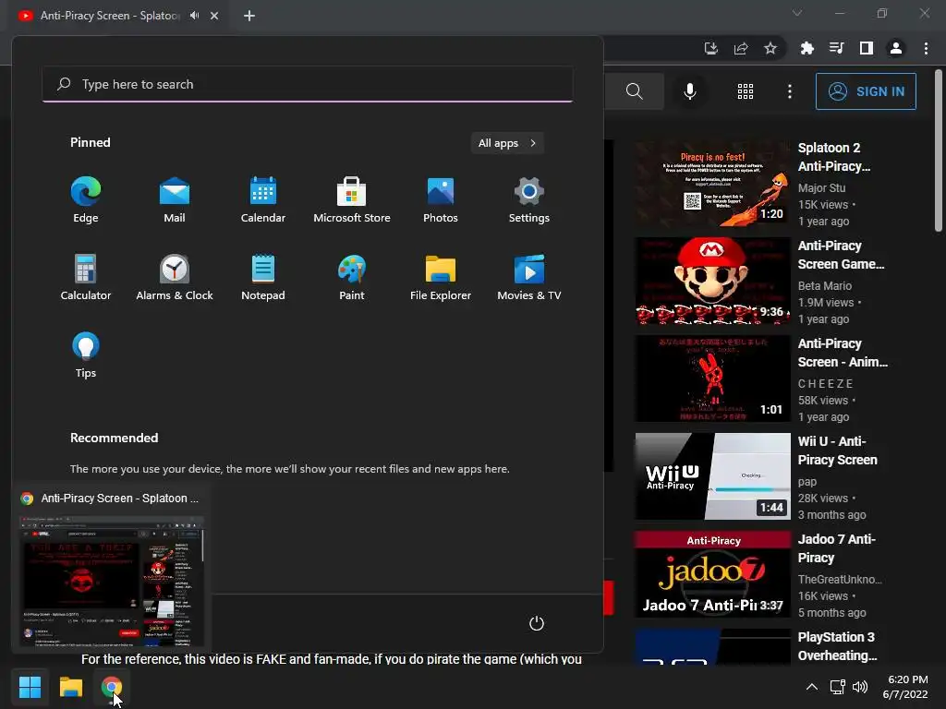Image resolution: width=946 pixels, height=709 pixels.
Task: Click the YouTube page vertical scrollbar
Action: tap(939, 150)
